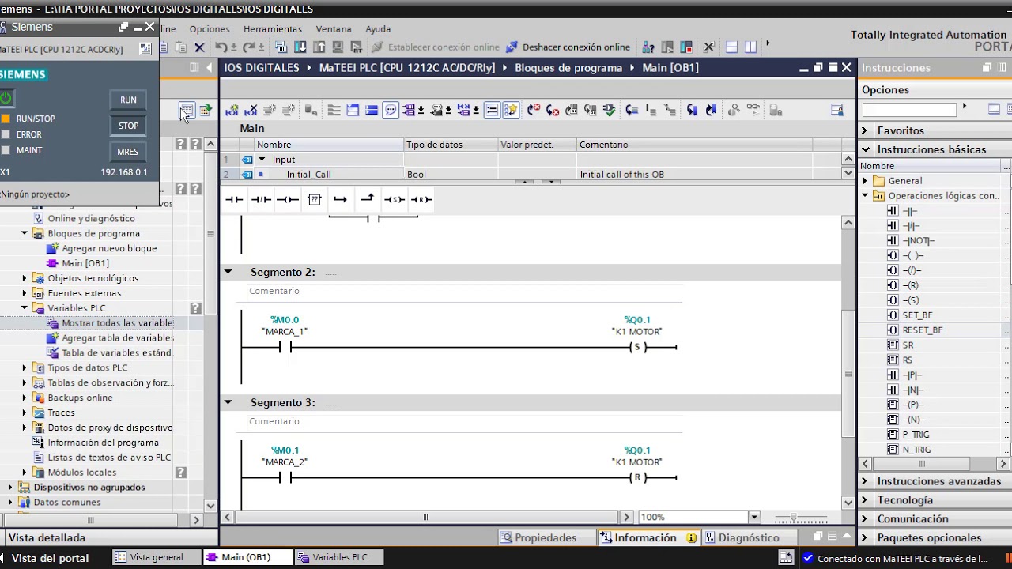Expand the General folder in instructions
This screenshot has width=1012, height=569.
click(x=865, y=181)
